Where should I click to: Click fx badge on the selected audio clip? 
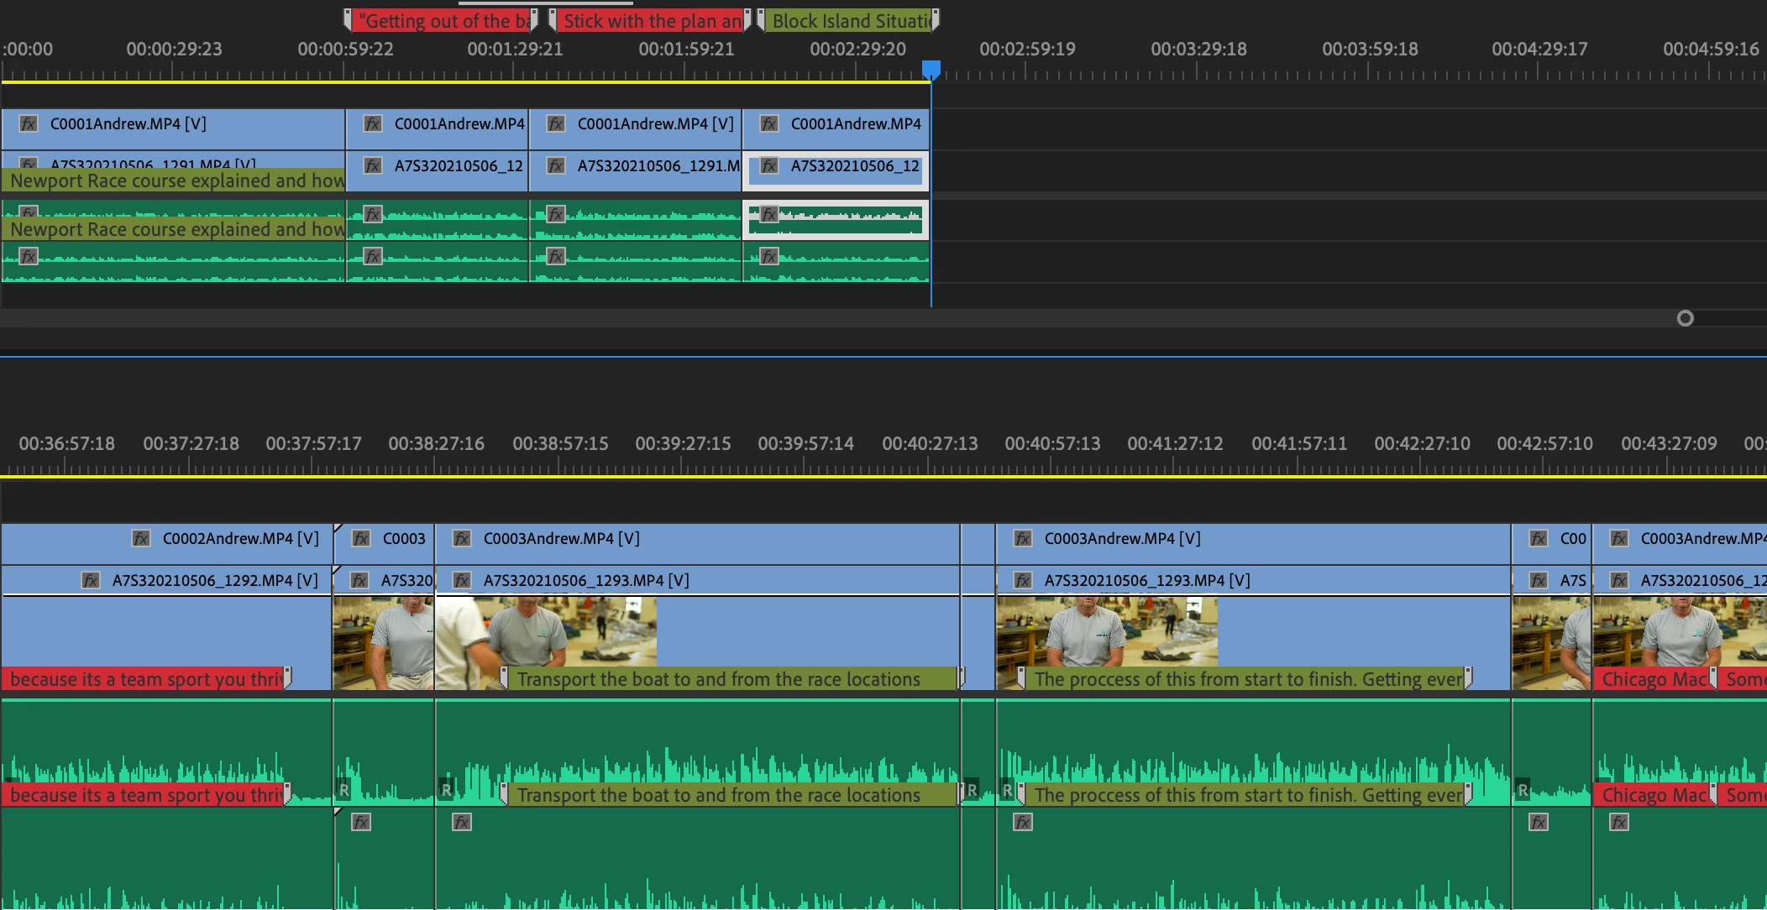(x=769, y=214)
